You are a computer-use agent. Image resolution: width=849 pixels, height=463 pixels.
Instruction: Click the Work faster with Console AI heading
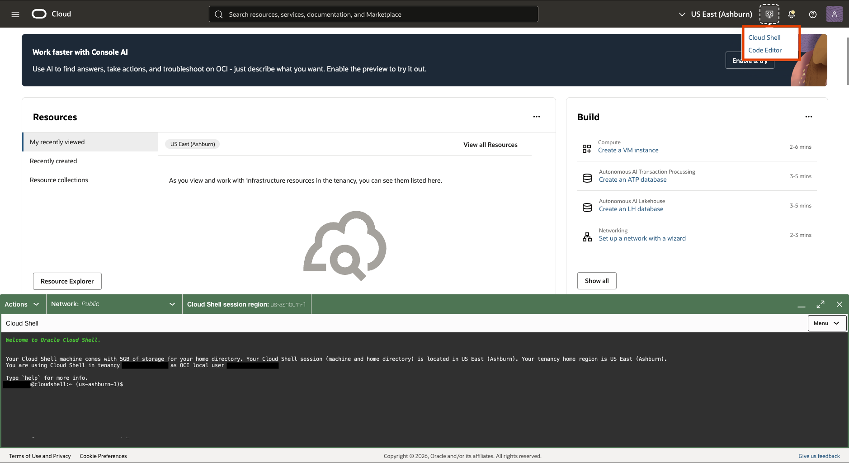pyautogui.click(x=80, y=52)
